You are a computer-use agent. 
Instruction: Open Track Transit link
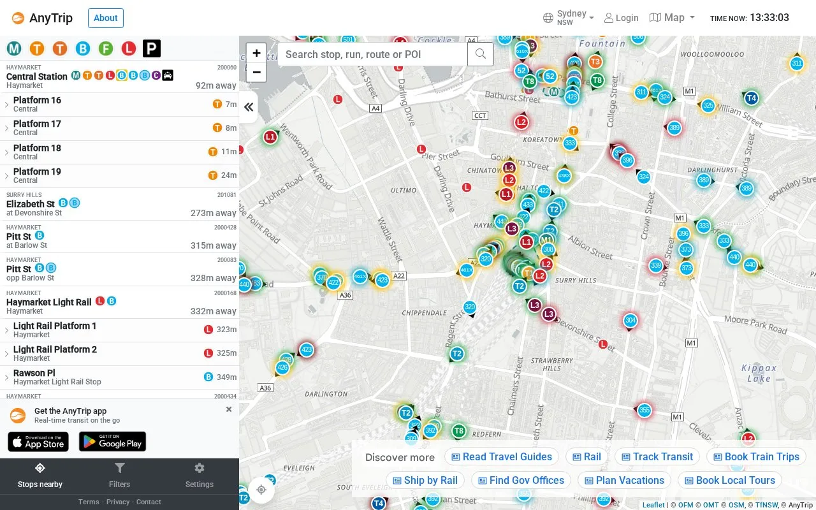[x=657, y=456]
